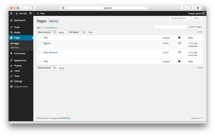Sort by comments icon in table header
Screen dimensions: 215x136
tap(179, 38)
